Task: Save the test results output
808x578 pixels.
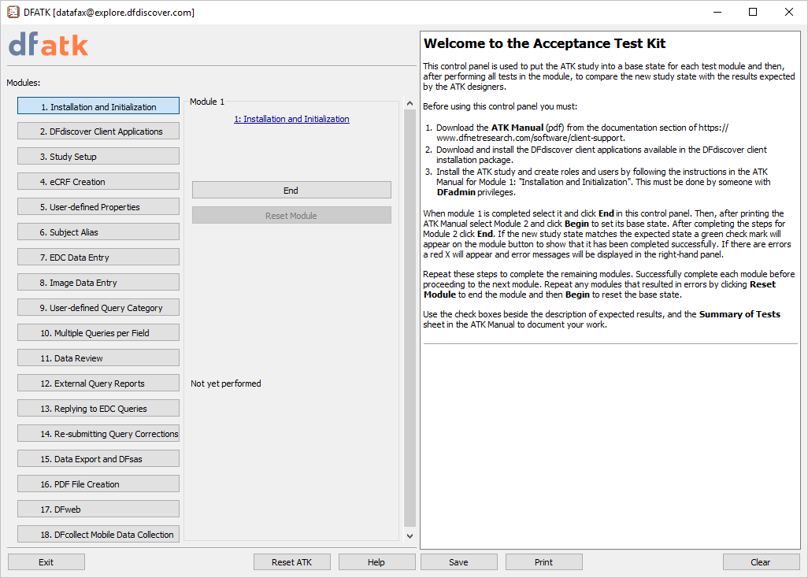Action: (x=458, y=562)
